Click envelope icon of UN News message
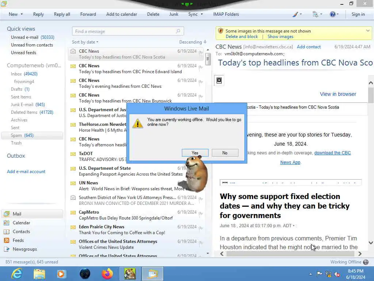Screen dimensions: 374x281 (73, 183)
